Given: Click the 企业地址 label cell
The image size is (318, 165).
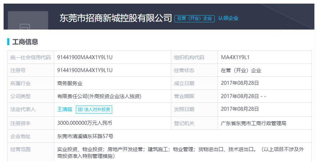Looking at the screenshot, I should click(x=31, y=136).
